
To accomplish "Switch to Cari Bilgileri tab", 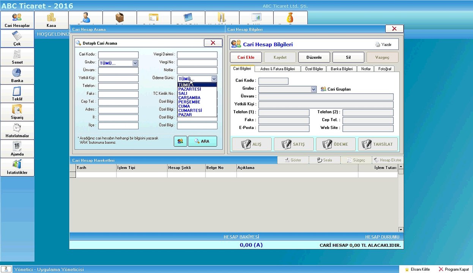I will pyautogui.click(x=242, y=69).
